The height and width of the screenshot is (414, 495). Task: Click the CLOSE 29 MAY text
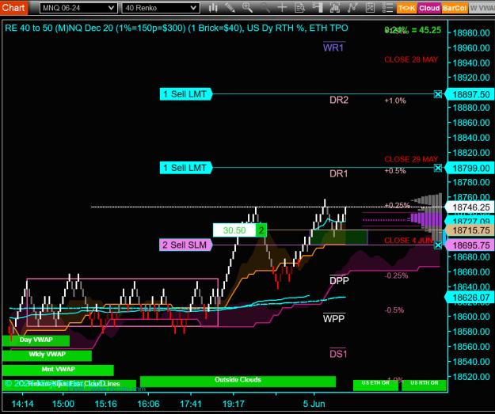(x=411, y=159)
